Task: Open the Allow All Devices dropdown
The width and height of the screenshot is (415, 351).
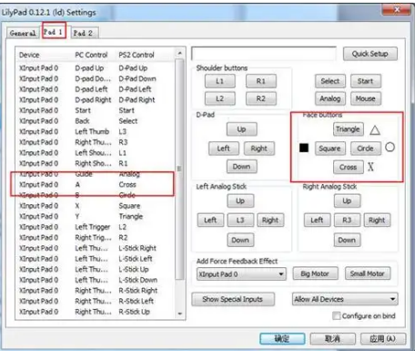Action: 345,299
